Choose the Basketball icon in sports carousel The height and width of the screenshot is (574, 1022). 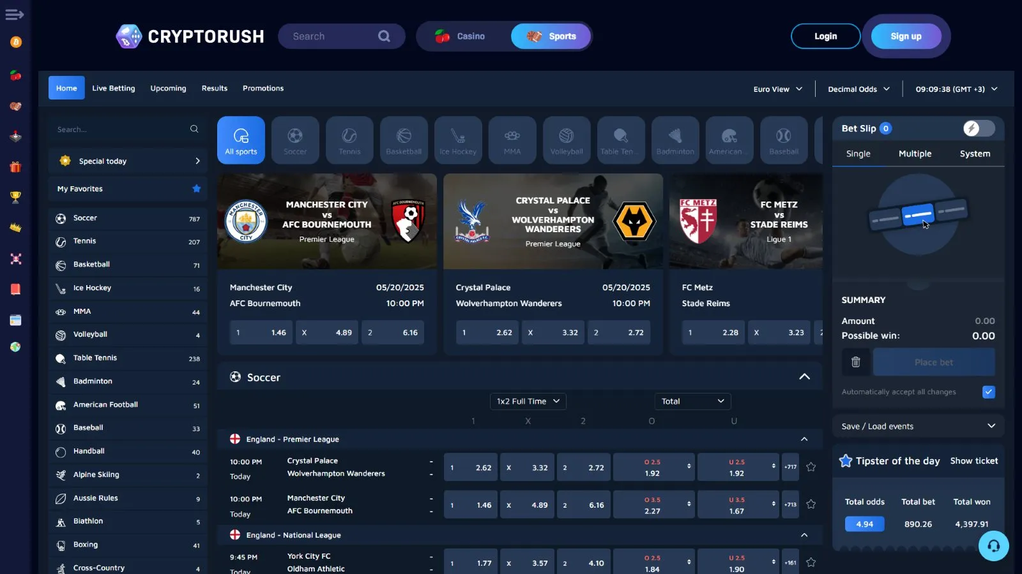tap(404, 140)
